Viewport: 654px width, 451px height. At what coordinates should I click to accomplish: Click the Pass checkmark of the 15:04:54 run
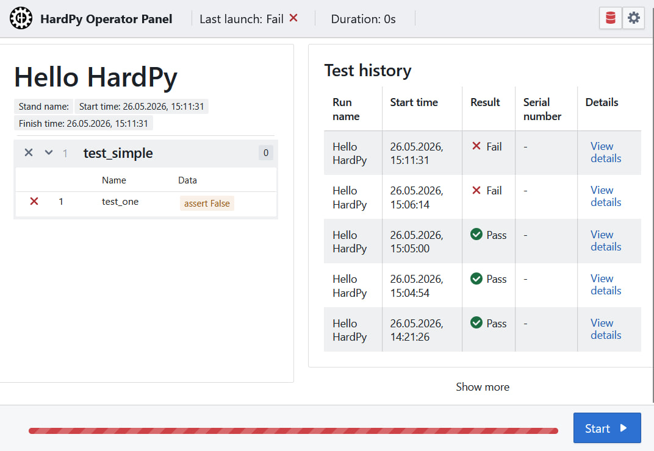[x=476, y=279]
